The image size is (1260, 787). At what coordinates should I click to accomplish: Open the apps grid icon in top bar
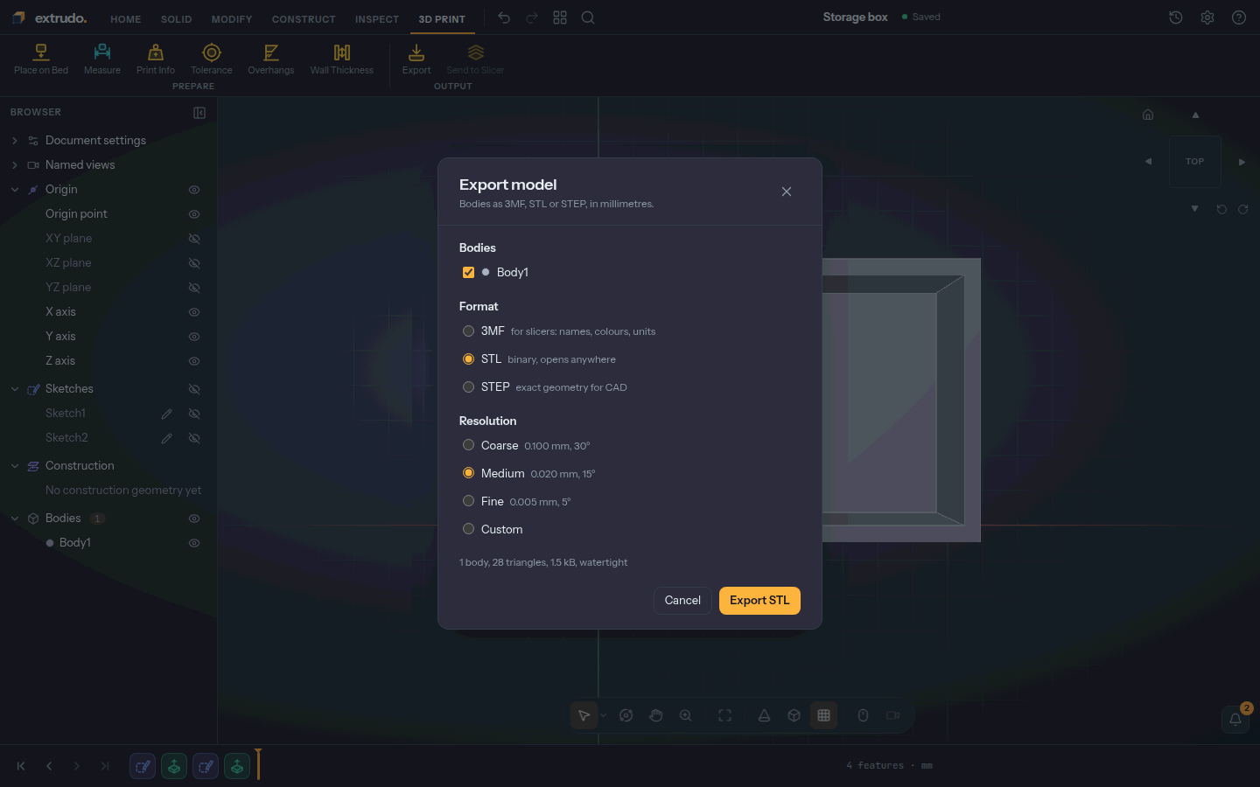pyautogui.click(x=560, y=17)
